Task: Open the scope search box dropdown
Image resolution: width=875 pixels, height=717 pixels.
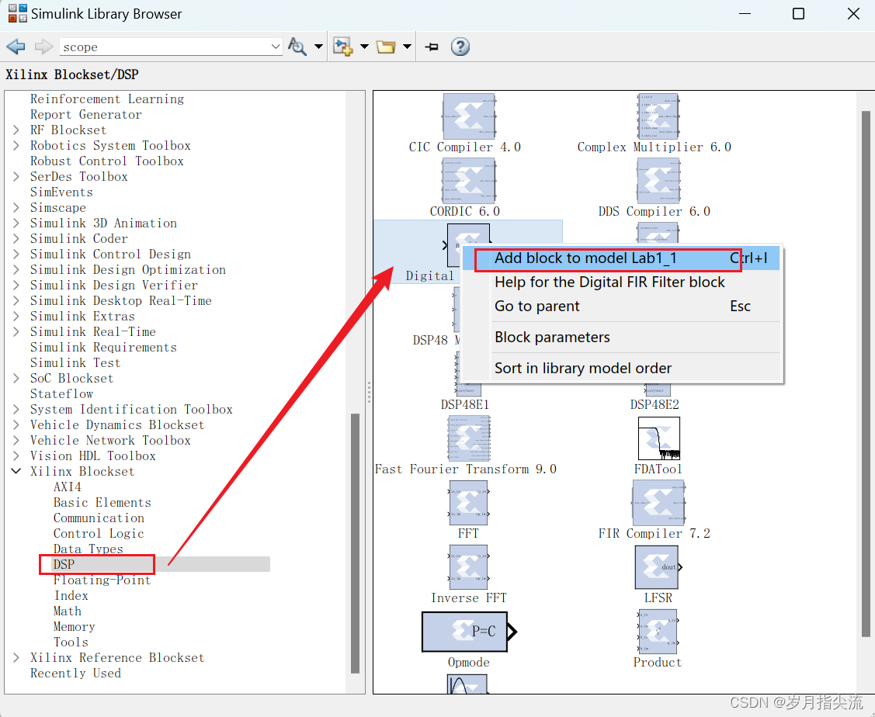Action: pyautogui.click(x=275, y=47)
